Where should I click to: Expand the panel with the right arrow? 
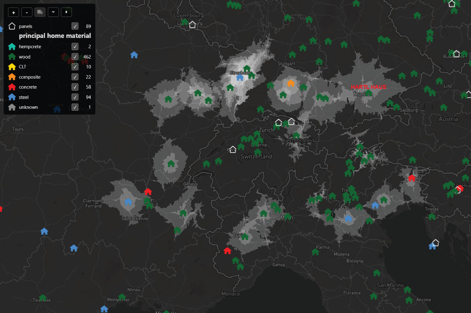66,12
